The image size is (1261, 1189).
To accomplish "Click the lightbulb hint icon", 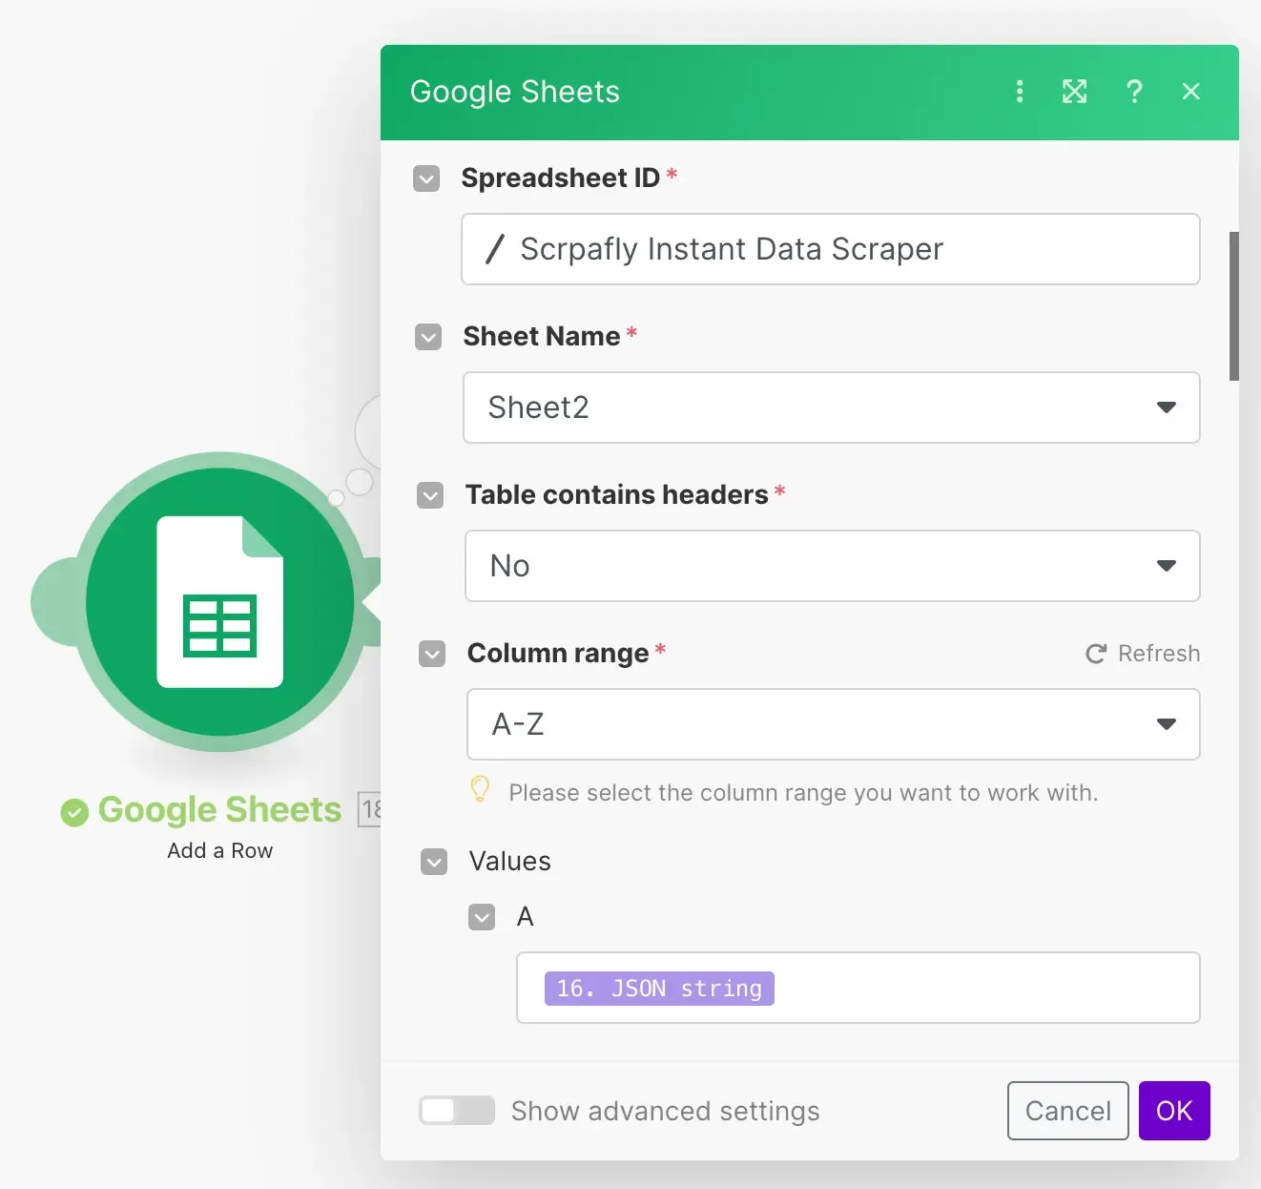I will point(480,789).
